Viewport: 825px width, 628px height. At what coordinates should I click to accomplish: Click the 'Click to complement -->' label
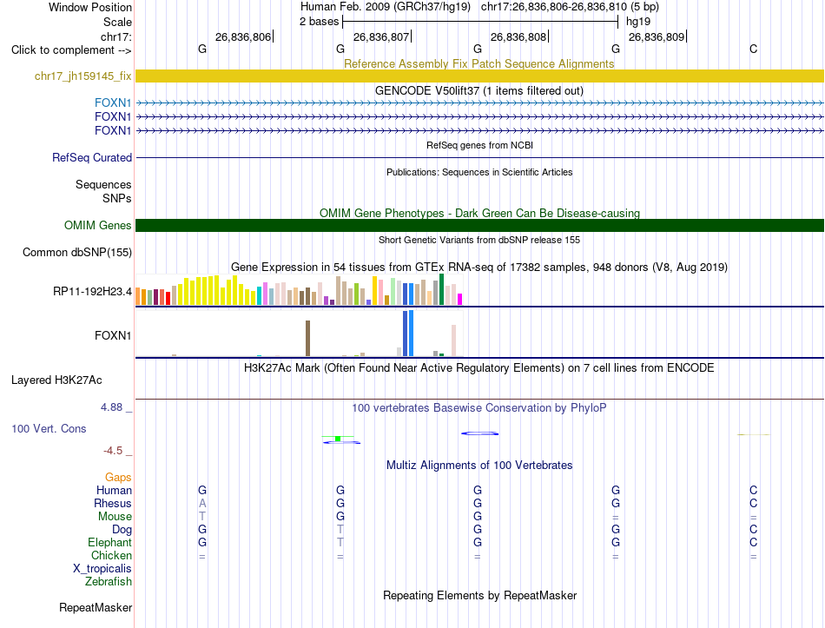pyautogui.click(x=71, y=50)
